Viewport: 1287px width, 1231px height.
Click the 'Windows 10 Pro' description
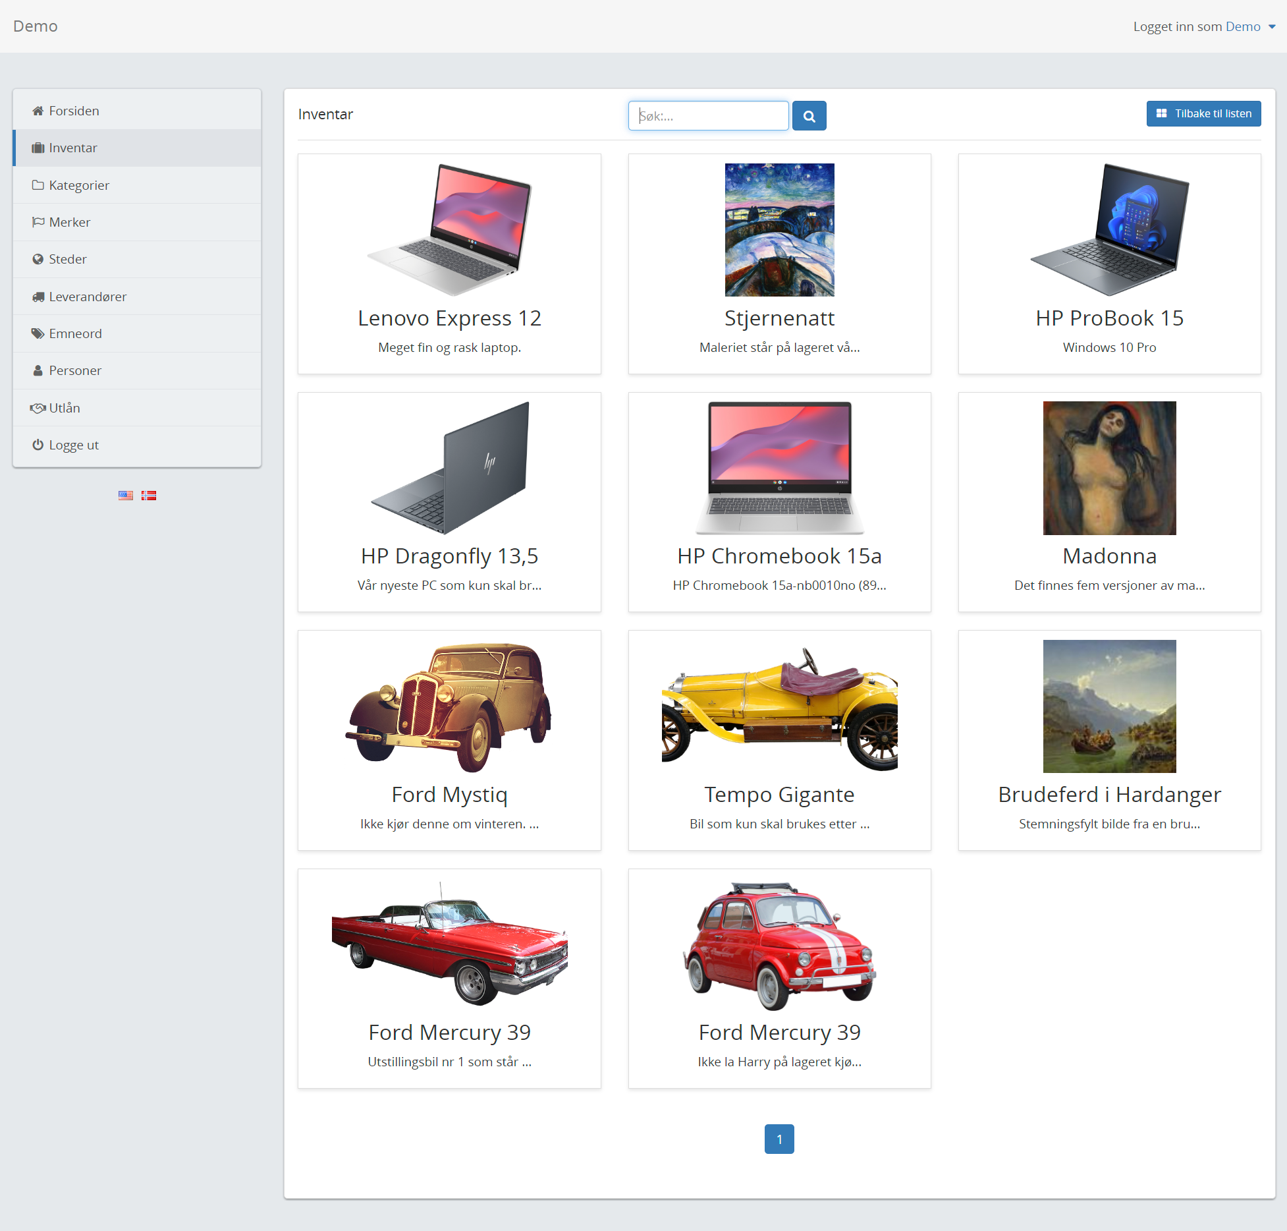(x=1110, y=347)
